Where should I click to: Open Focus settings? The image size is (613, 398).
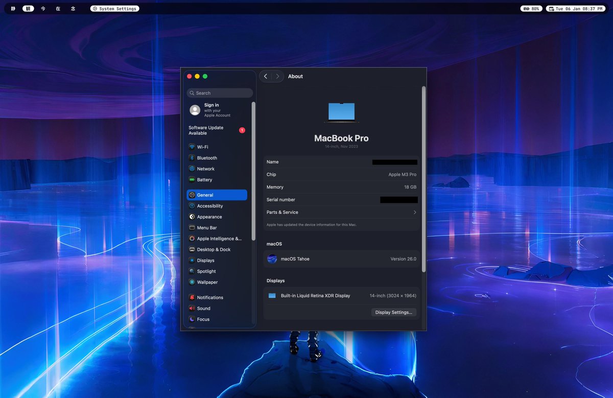[217, 319]
